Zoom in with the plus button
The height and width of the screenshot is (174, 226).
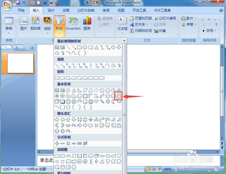(209, 169)
